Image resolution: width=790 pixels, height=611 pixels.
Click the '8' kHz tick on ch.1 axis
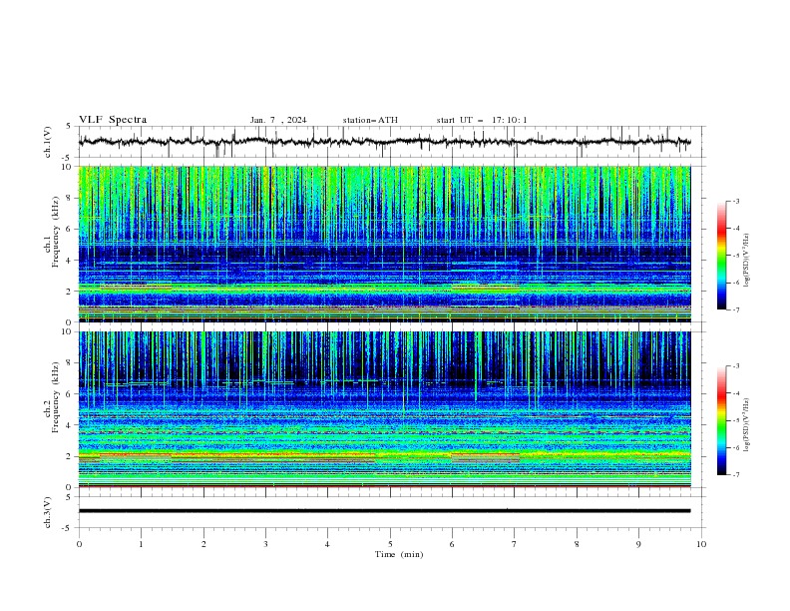pyautogui.click(x=71, y=198)
